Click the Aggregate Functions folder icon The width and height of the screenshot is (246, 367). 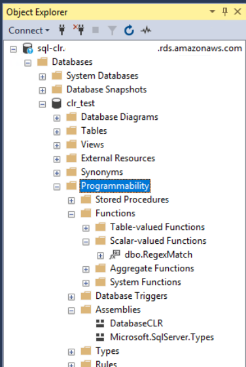coord(100,268)
